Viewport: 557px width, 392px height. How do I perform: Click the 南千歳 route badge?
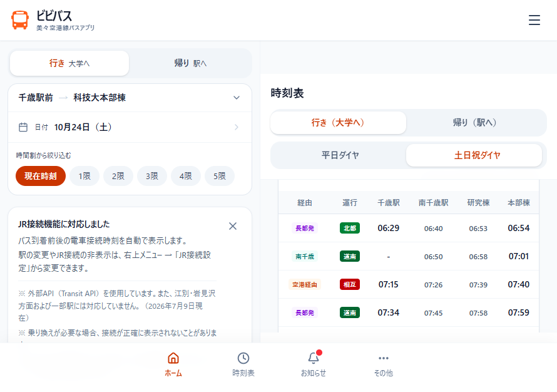(x=305, y=256)
